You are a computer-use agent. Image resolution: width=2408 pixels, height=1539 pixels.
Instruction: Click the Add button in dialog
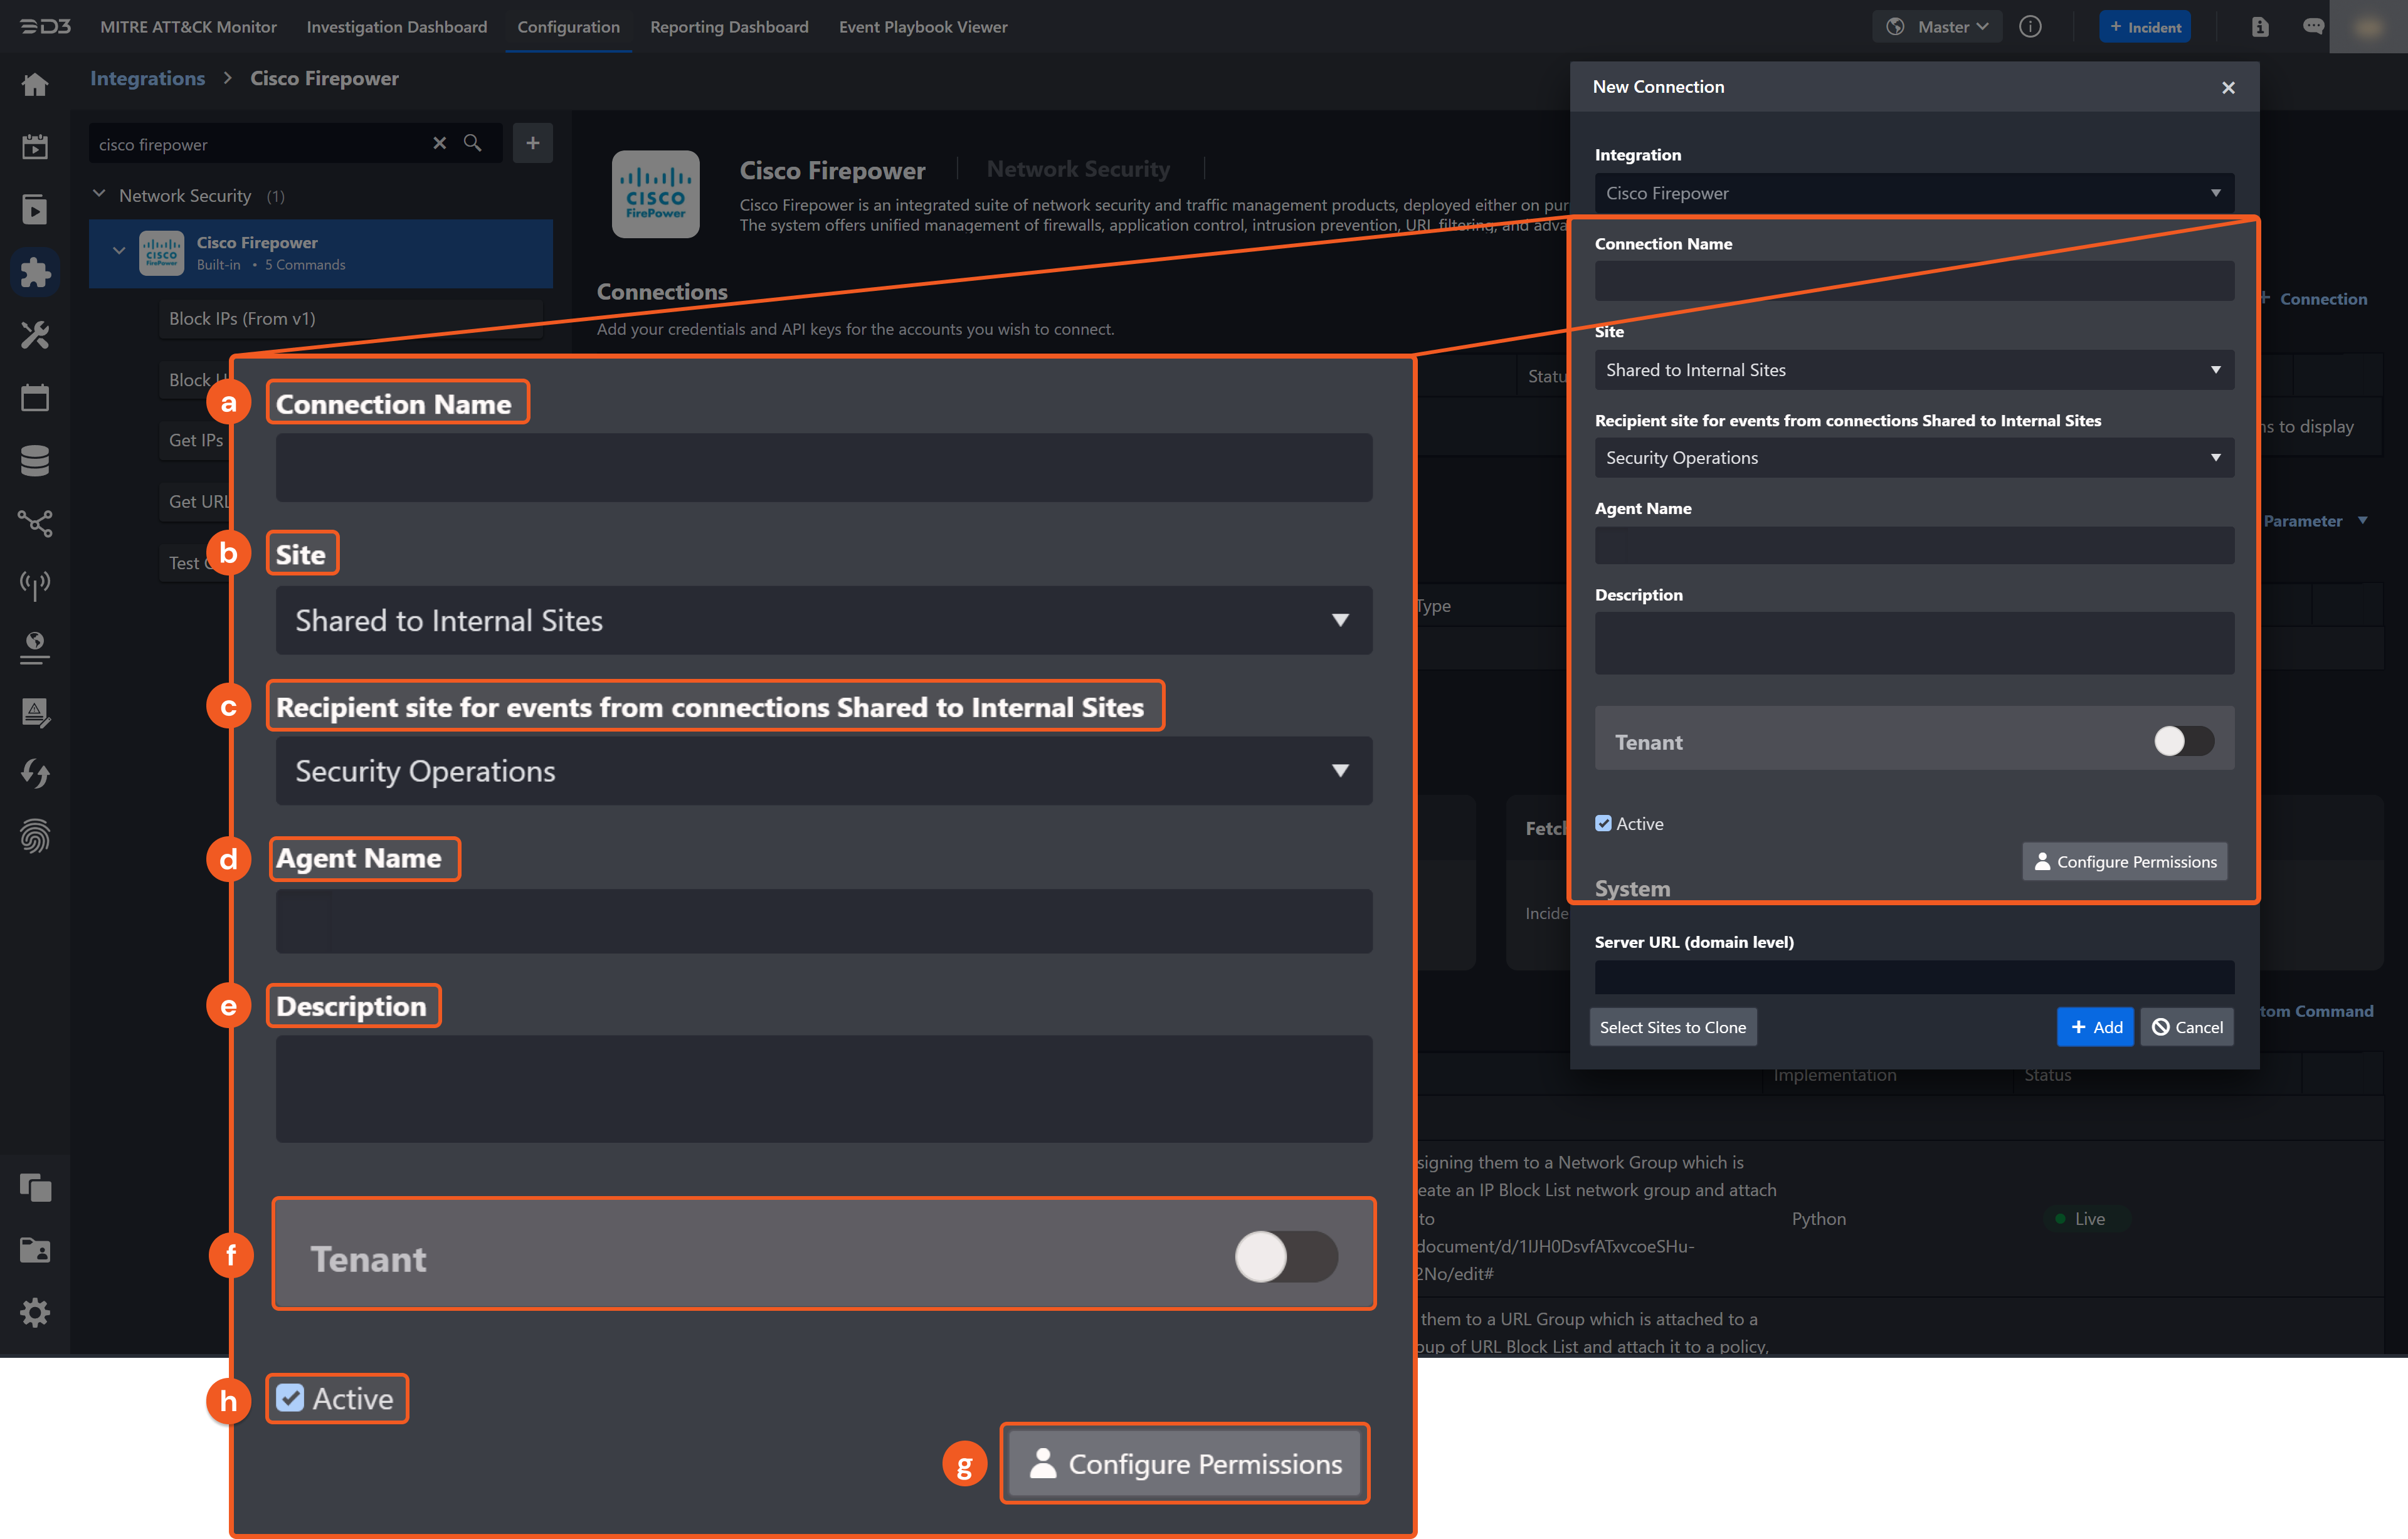[2095, 1027]
